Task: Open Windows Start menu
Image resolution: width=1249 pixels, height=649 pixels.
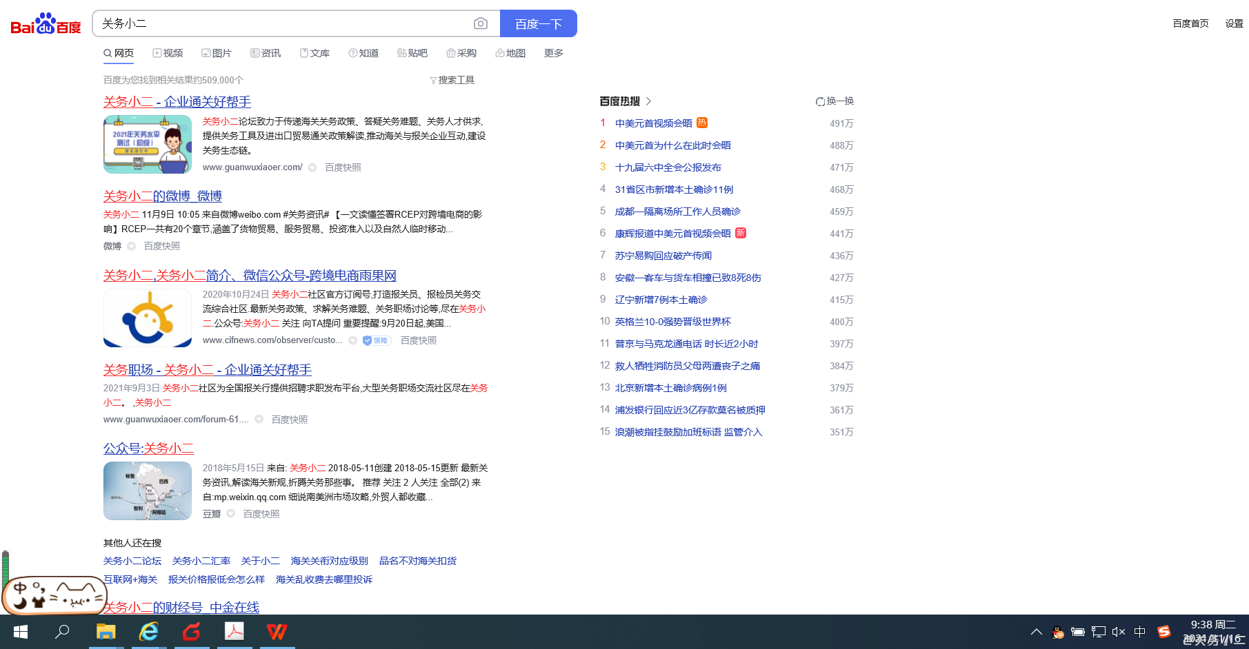Action: [21, 632]
